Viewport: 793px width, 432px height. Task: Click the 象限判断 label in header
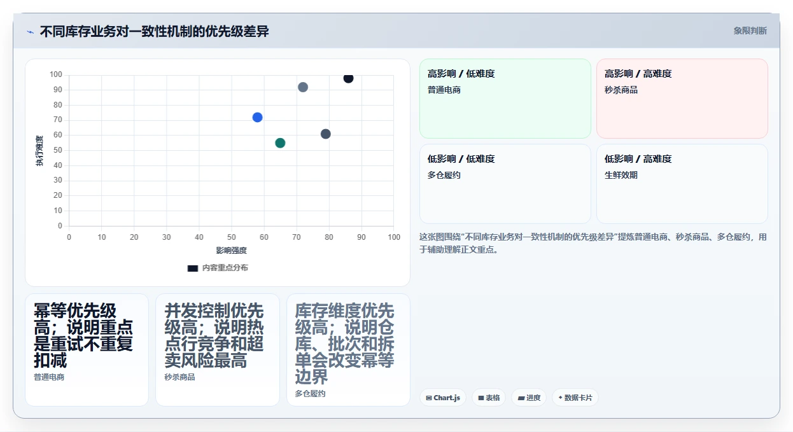[750, 31]
